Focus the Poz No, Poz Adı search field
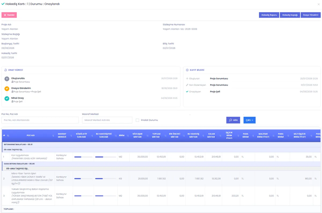Image resolution: width=322 pixels, height=213 pixels. tap(40, 120)
